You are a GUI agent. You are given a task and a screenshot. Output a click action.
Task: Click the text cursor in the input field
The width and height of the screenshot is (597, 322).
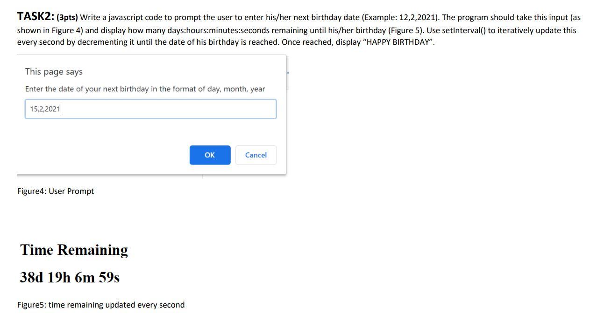coord(61,109)
